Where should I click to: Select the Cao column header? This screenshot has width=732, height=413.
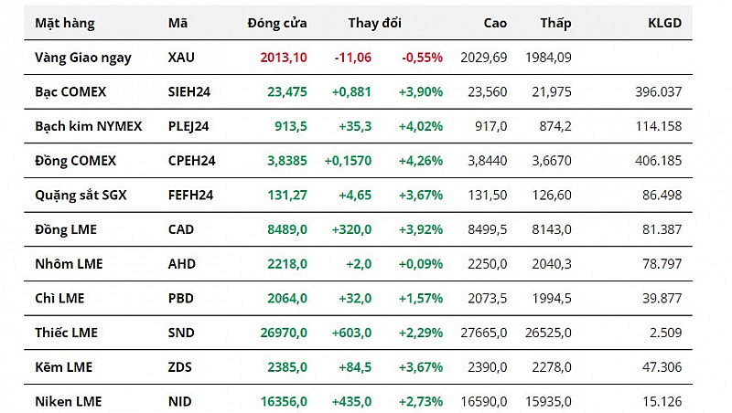point(494,23)
